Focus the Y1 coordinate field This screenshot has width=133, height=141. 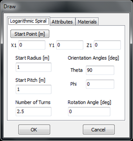(x=70, y=45)
